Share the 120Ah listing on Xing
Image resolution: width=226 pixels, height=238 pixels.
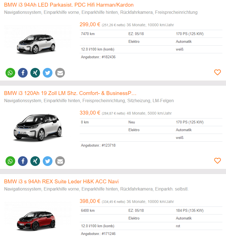click(35, 161)
